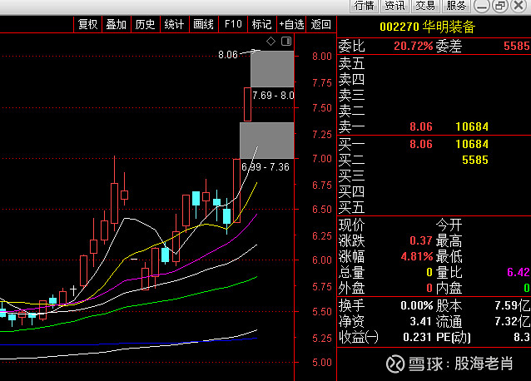Open the 行情 top menu

coord(364,6)
